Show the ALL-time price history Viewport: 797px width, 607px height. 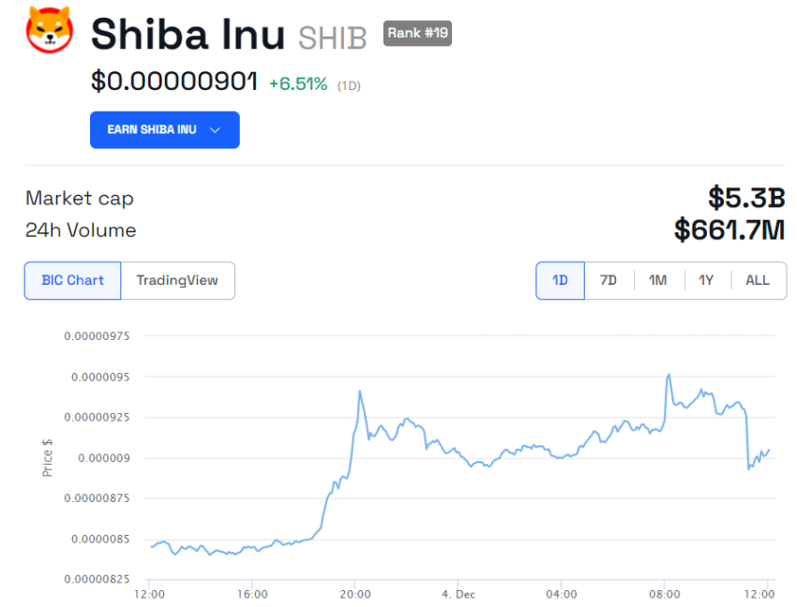click(x=757, y=279)
